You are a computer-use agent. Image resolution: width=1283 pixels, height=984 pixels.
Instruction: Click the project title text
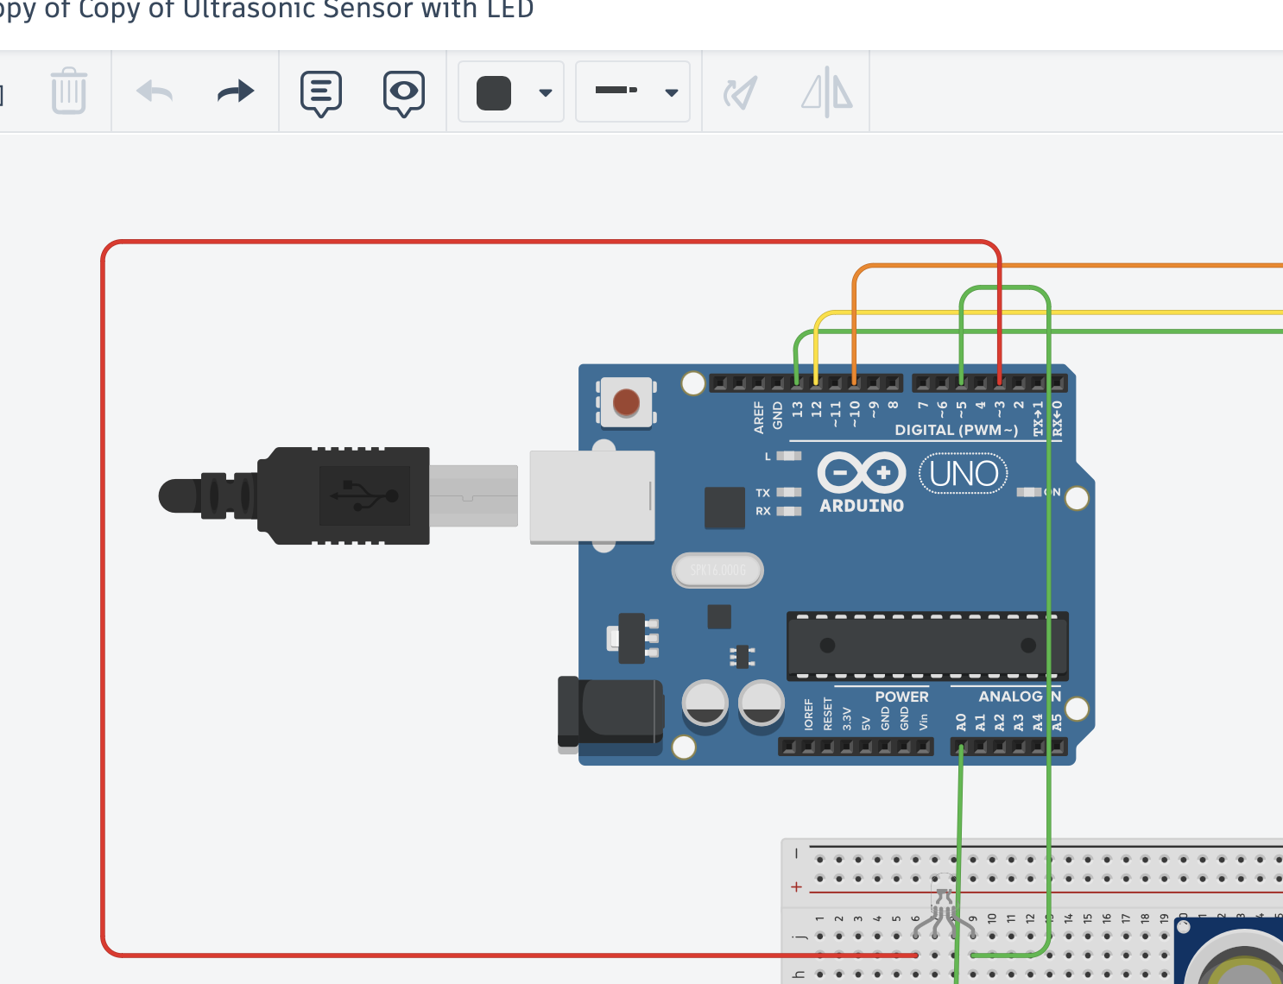(x=267, y=10)
